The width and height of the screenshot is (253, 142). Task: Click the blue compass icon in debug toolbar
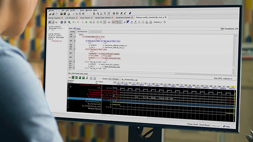coord(62,22)
